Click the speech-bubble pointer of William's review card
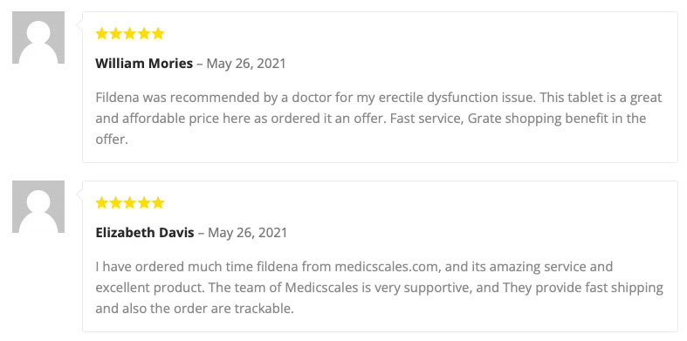The height and width of the screenshot is (341, 687). 79,25
